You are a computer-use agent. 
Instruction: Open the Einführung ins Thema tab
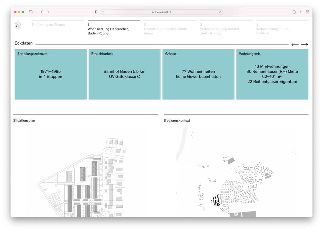point(48,25)
